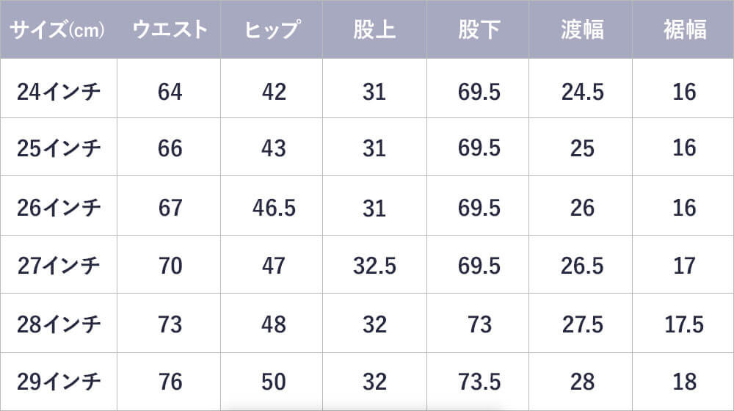Click the ヒップ header cell
The width and height of the screenshot is (734, 411).
click(x=272, y=29)
